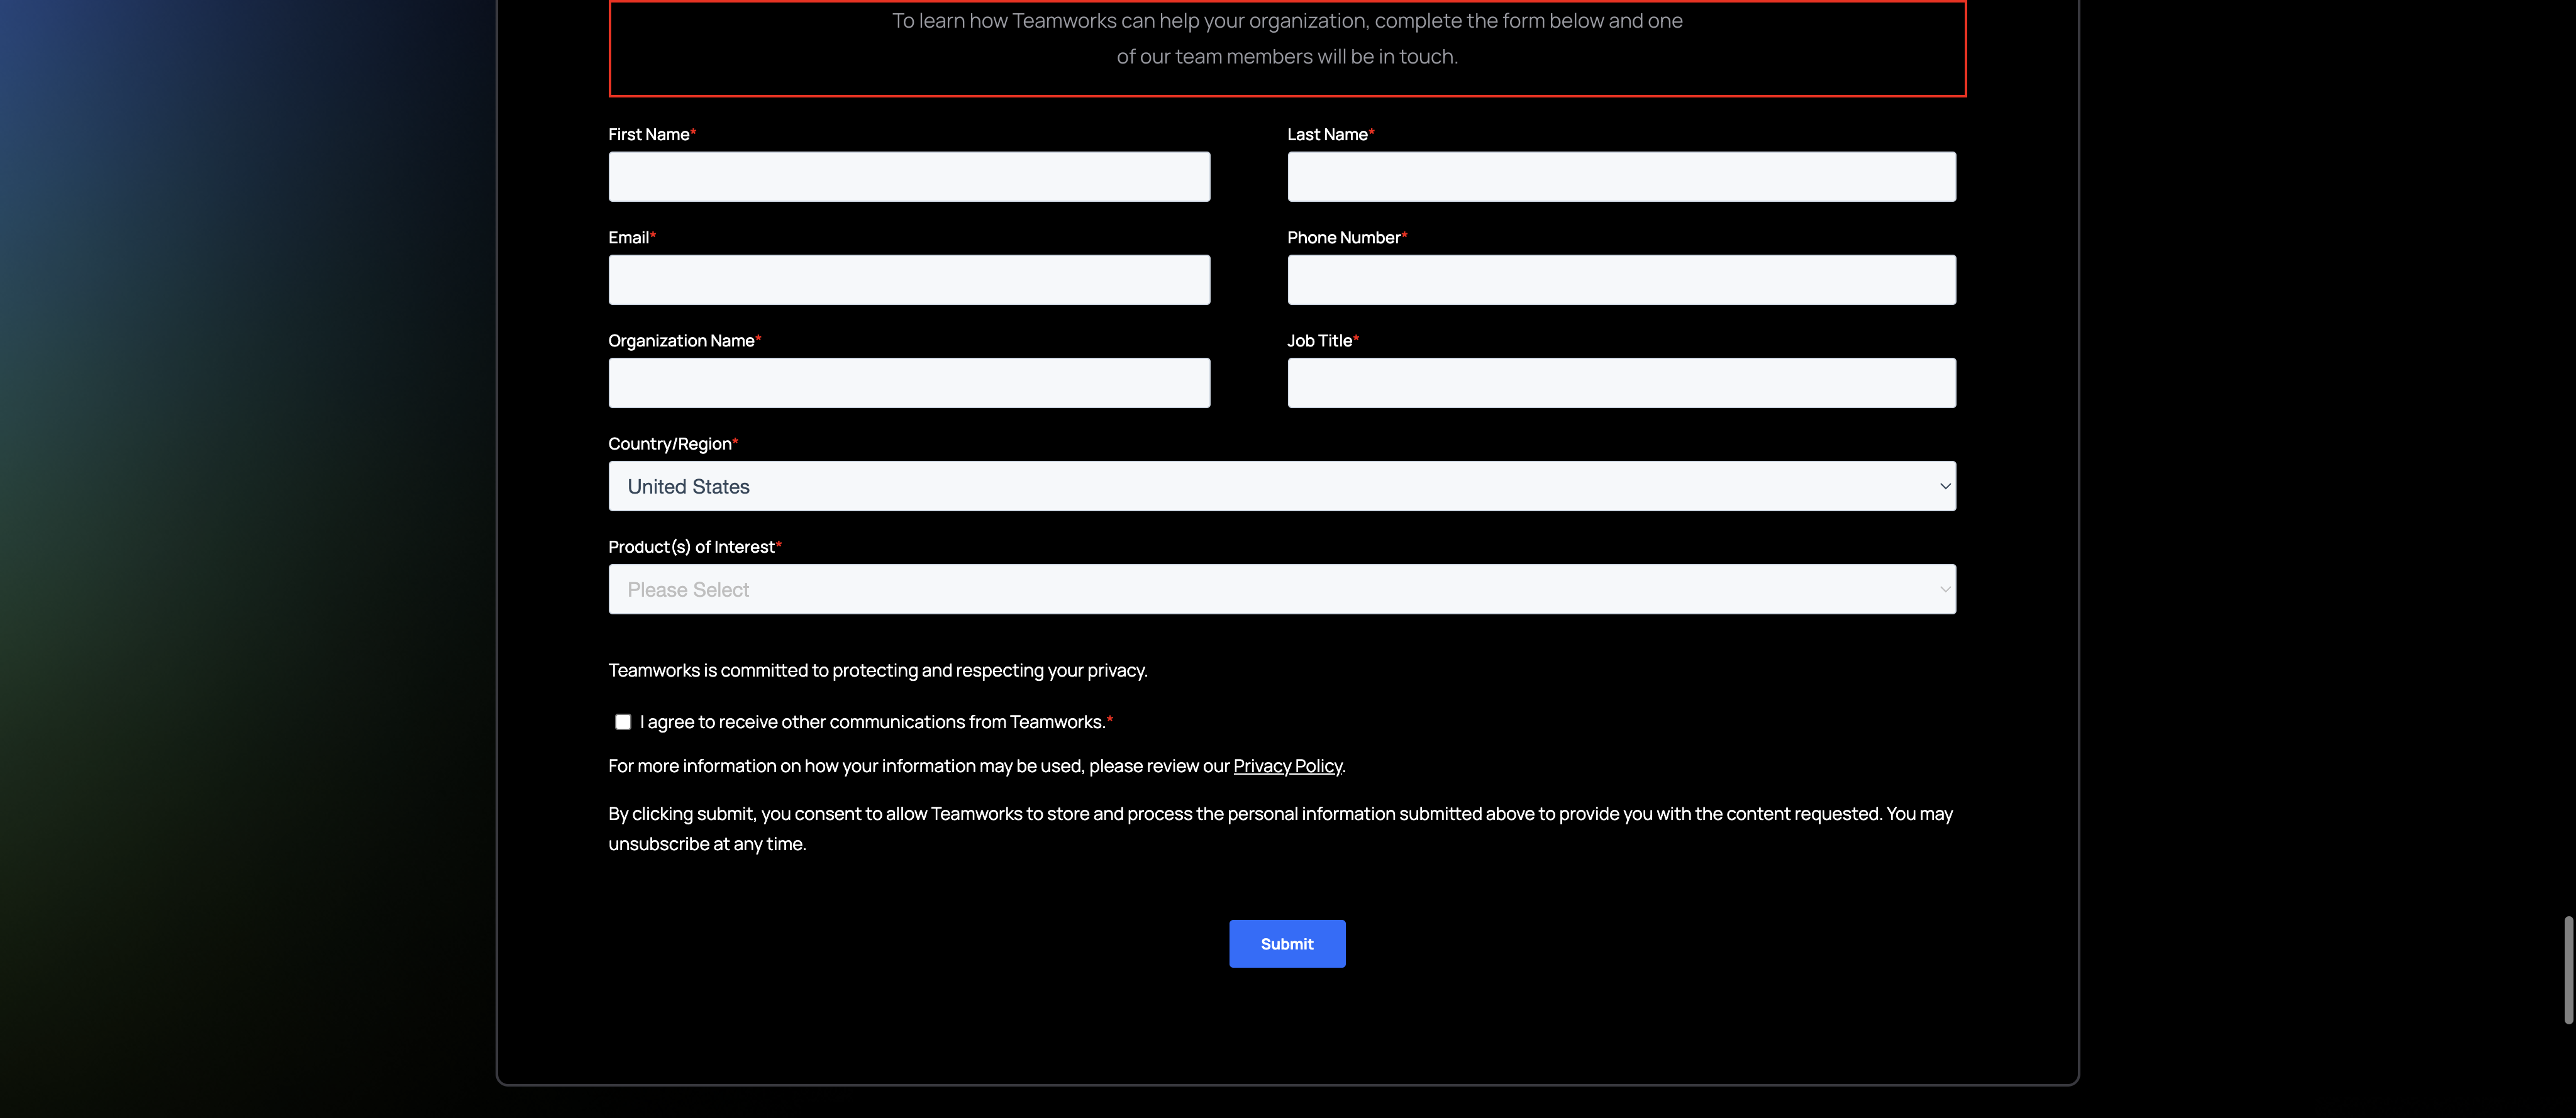Focus the Job Title input

(x=1621, y=383)
